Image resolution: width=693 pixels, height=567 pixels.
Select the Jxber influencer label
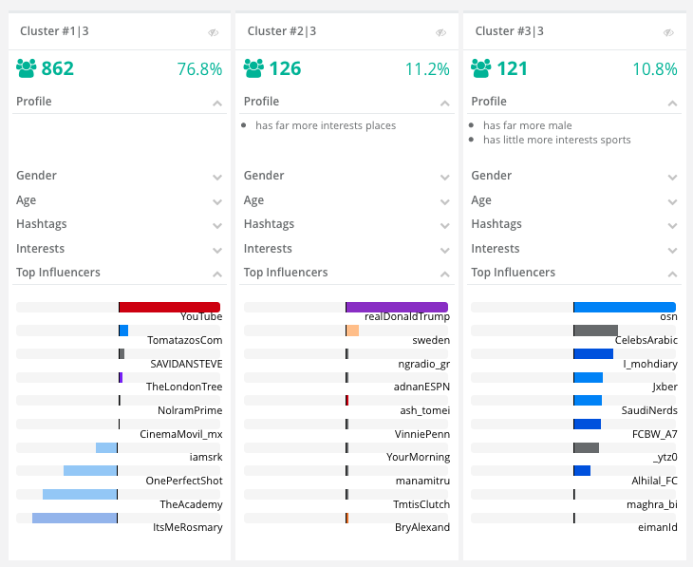[665, 387]
